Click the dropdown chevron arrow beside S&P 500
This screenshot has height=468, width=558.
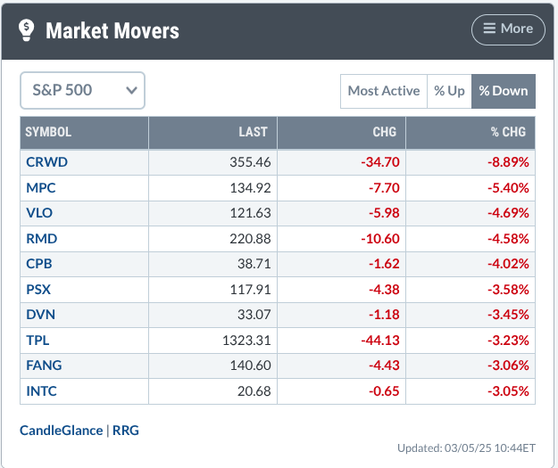point(131,91)
